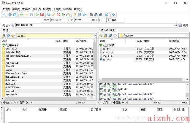This screenshot has height=123, width=190.
Task: Click the globe toolbar icon
Action: point(107,15)
